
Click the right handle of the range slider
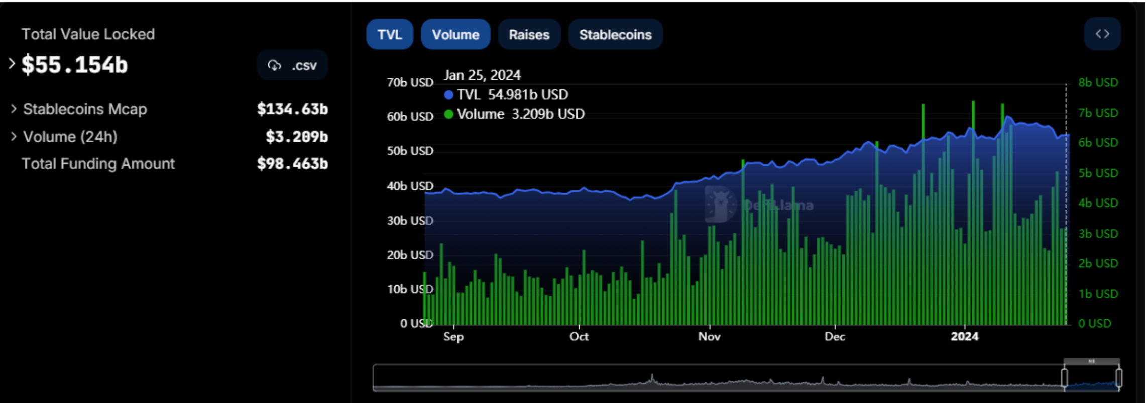tap(1119, 377)
